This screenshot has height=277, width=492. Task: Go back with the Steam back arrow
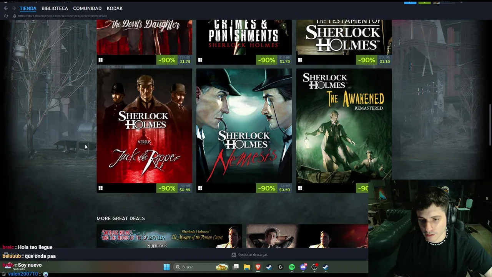pyautogui.click(x=6, y=8)
